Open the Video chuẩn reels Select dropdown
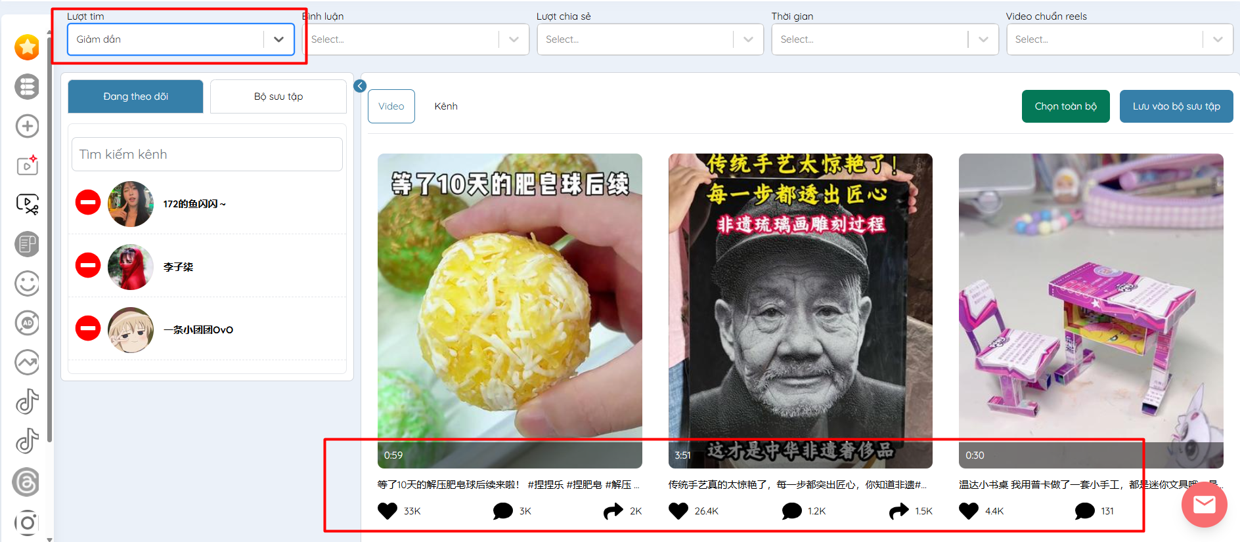Image resolution: width=1240 pixels, height=542 pixels. click(1120, 39)
